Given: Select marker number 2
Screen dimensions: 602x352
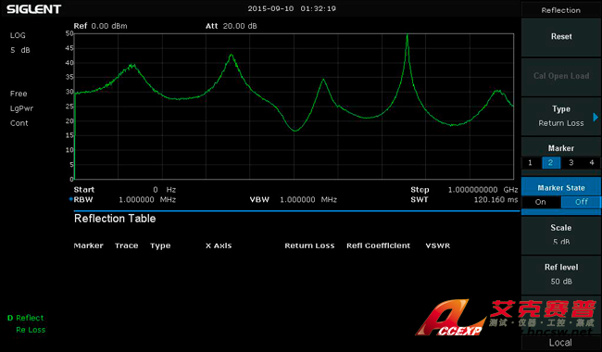Looking at the screenshot, I should click(550, 163).
